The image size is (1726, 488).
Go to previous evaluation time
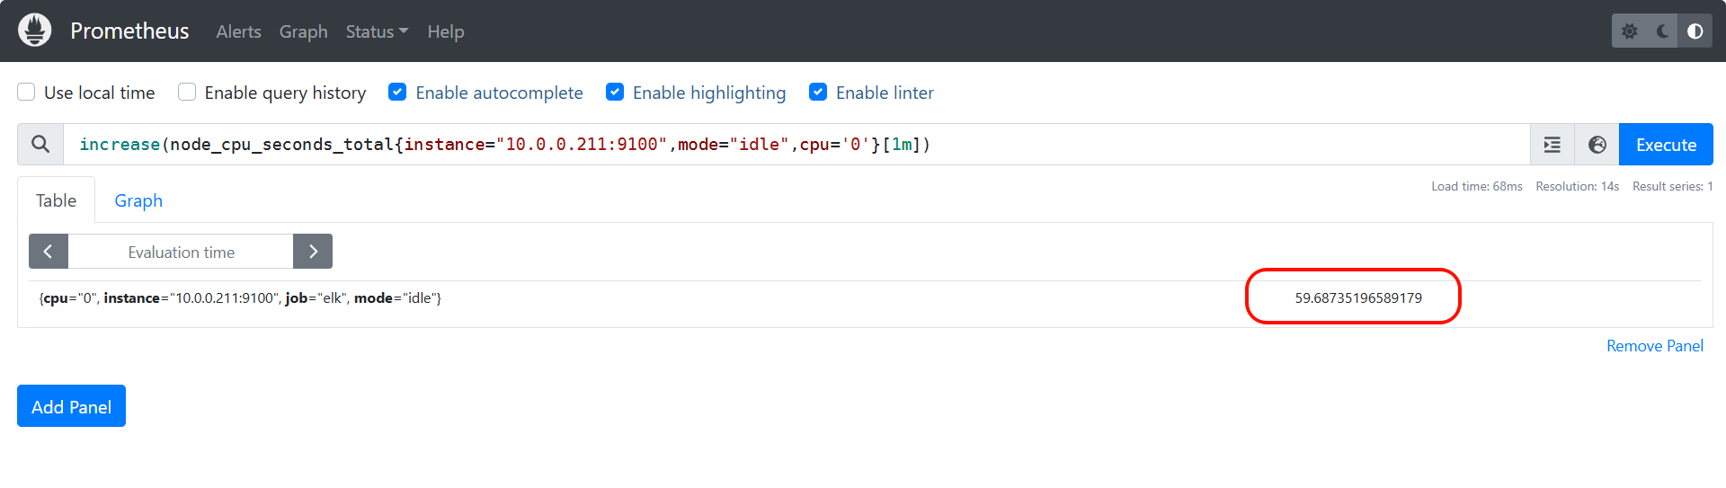[x=49, y=252]
